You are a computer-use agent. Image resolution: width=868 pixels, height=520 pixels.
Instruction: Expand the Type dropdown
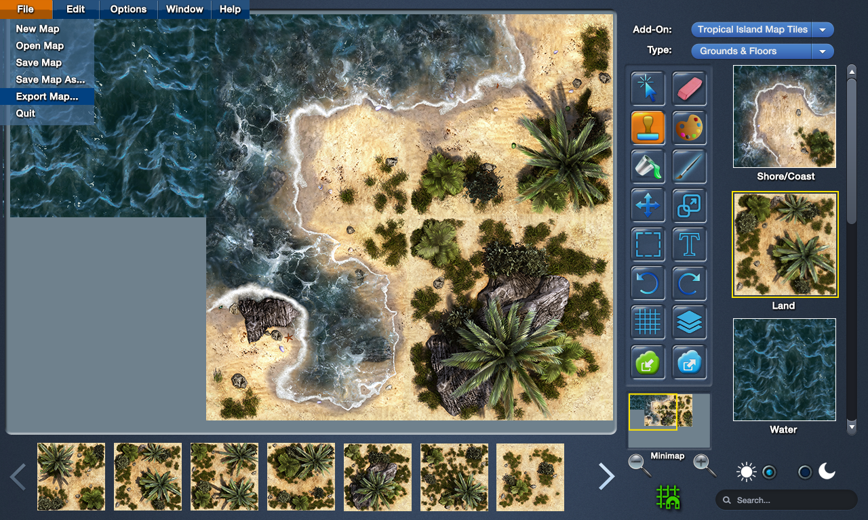(x=823, y=51)
